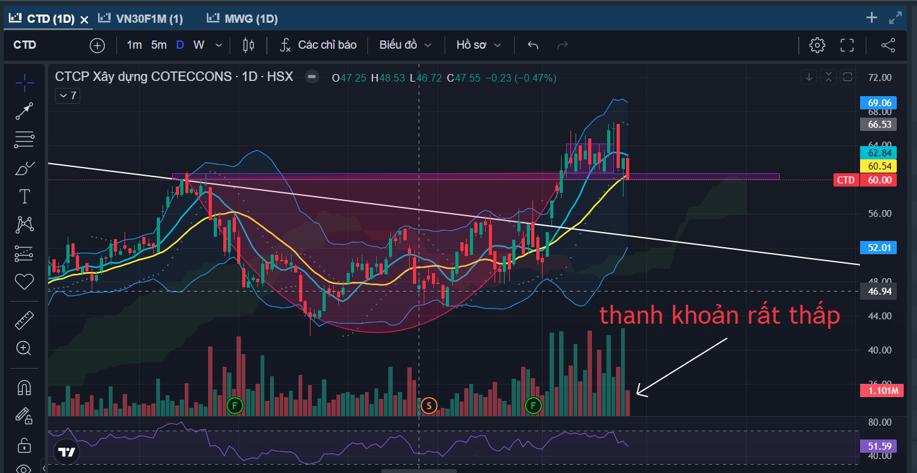The width and height of the screenshot is (917, 473).
Task: Select the D daily interval
Action: point(180,45)
